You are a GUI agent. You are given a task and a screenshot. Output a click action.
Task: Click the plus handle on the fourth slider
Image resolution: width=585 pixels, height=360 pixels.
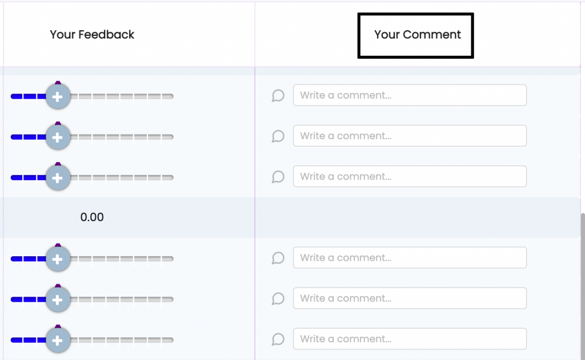(58, 260)
